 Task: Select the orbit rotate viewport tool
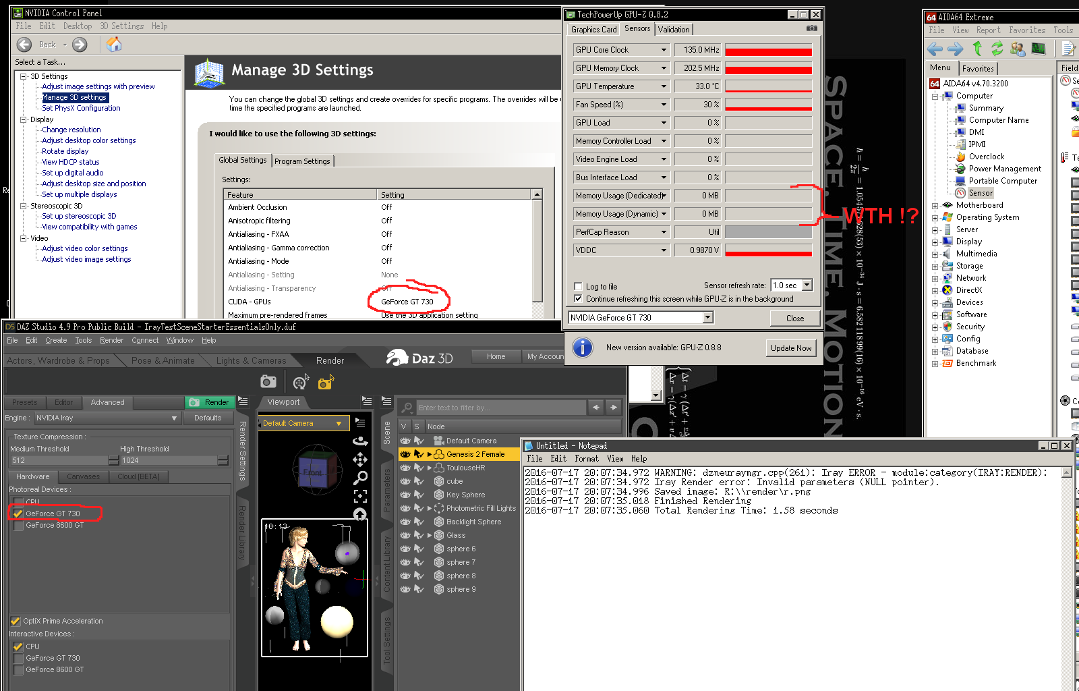tap(360, 441)
